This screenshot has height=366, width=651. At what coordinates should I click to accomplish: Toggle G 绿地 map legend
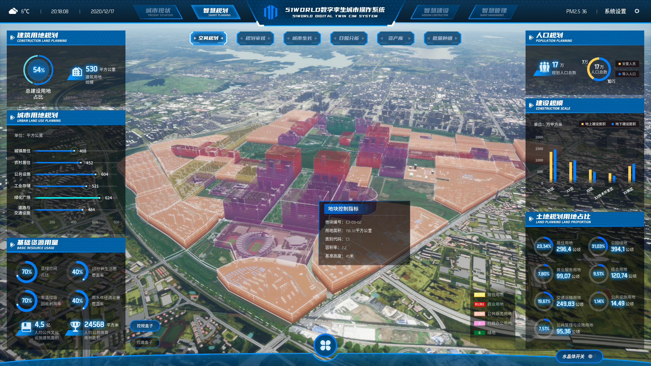pos(485,333)
